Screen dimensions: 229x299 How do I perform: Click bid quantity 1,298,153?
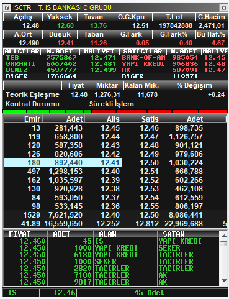pos(66,172)
